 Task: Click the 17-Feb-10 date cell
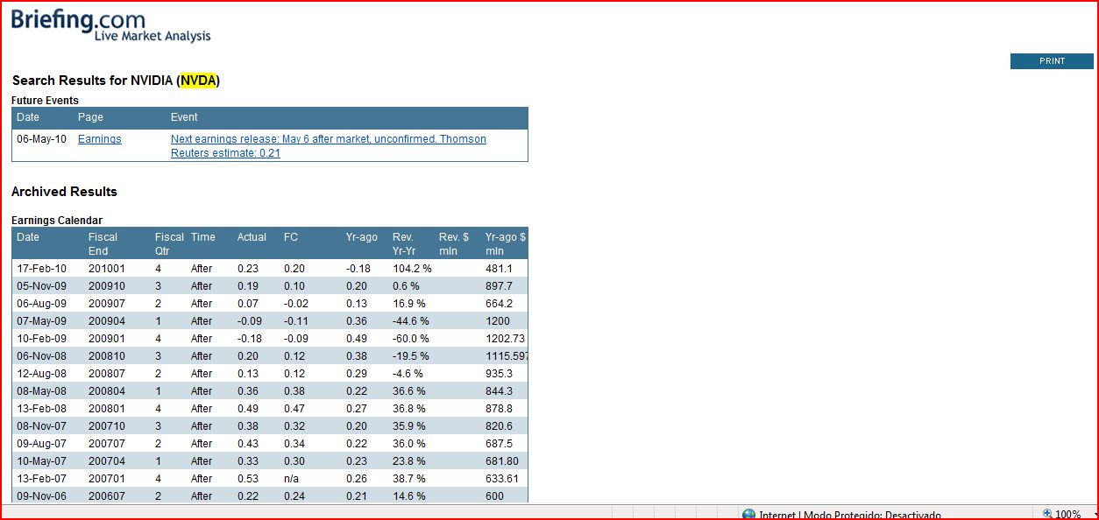[x=42, y=269]
